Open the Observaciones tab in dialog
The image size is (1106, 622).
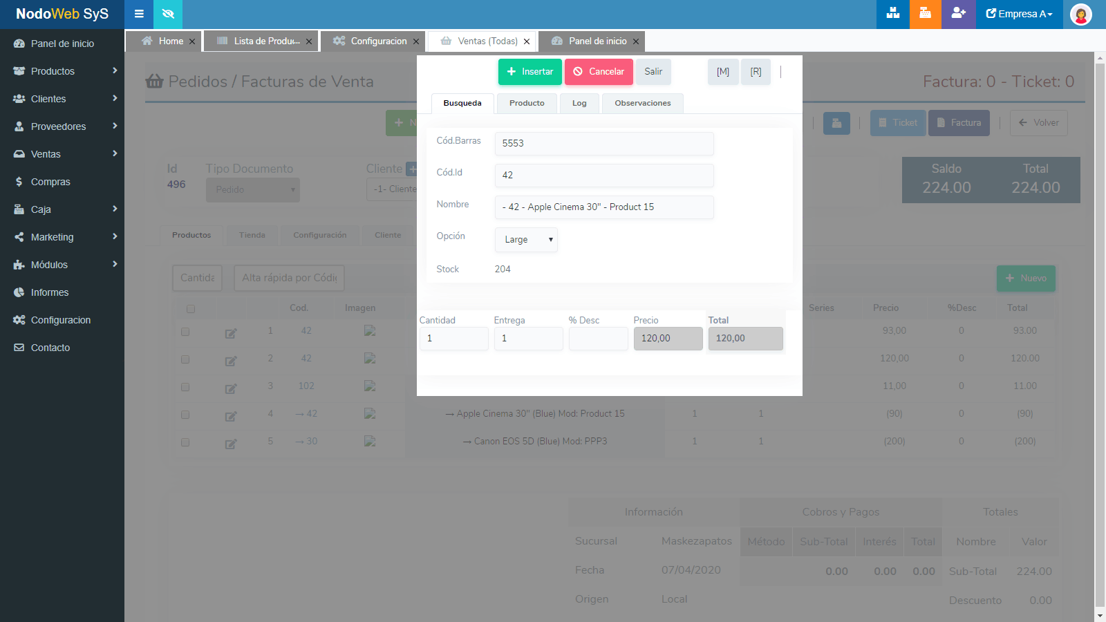(x=642, y=103)
